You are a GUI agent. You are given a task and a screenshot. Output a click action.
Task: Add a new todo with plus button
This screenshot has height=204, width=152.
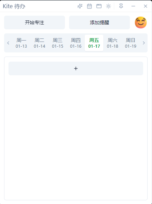(x=76, y=68)
